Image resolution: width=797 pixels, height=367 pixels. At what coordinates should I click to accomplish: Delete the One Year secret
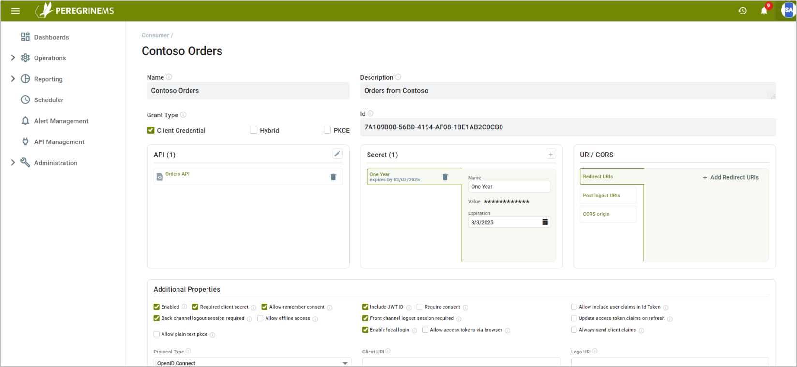tap(445, 177)
